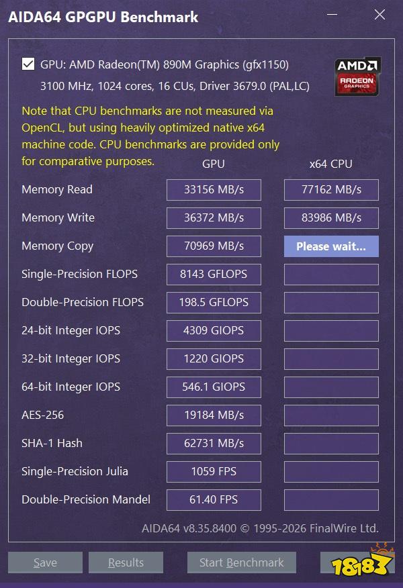Click the Save button

click(x=45, y=562)
